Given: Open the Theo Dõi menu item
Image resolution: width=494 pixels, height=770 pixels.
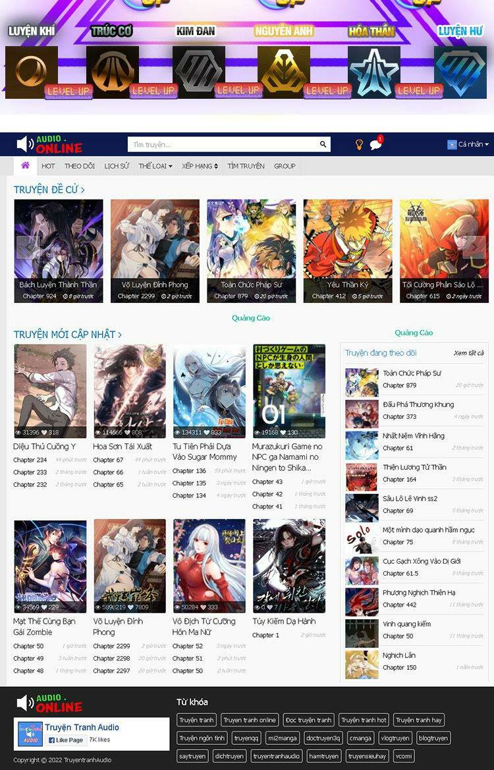Looking at the screenshot, I should tap(80, 166).
